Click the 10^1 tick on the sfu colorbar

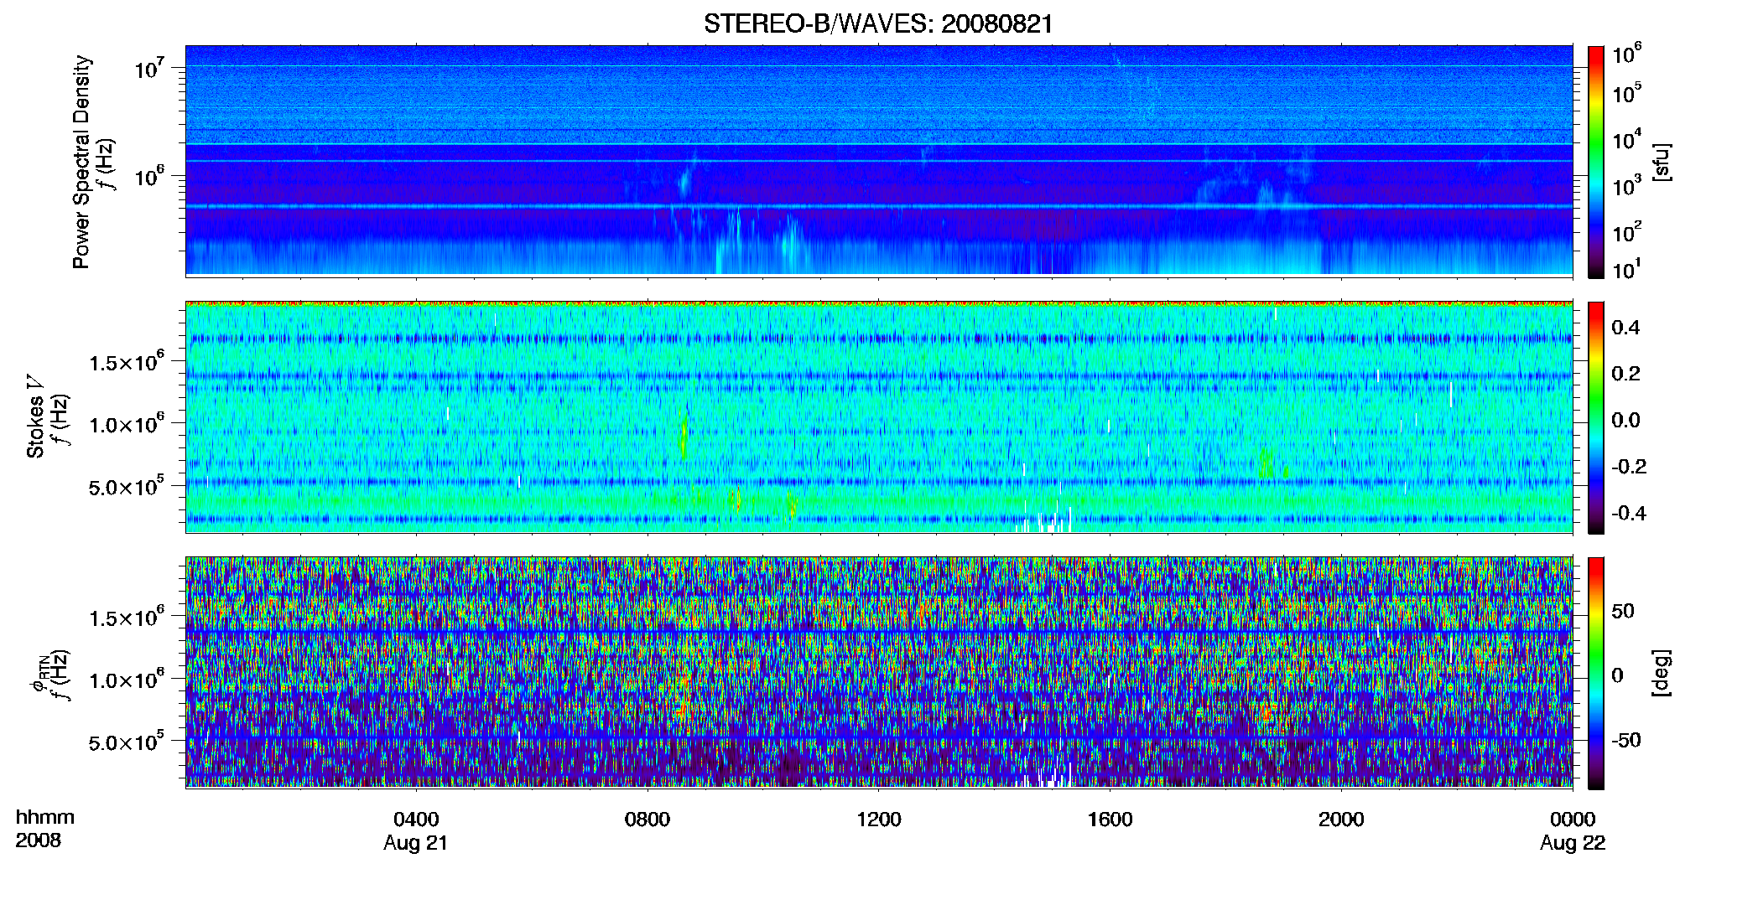pyautogui.click(x=1627, y=270)
